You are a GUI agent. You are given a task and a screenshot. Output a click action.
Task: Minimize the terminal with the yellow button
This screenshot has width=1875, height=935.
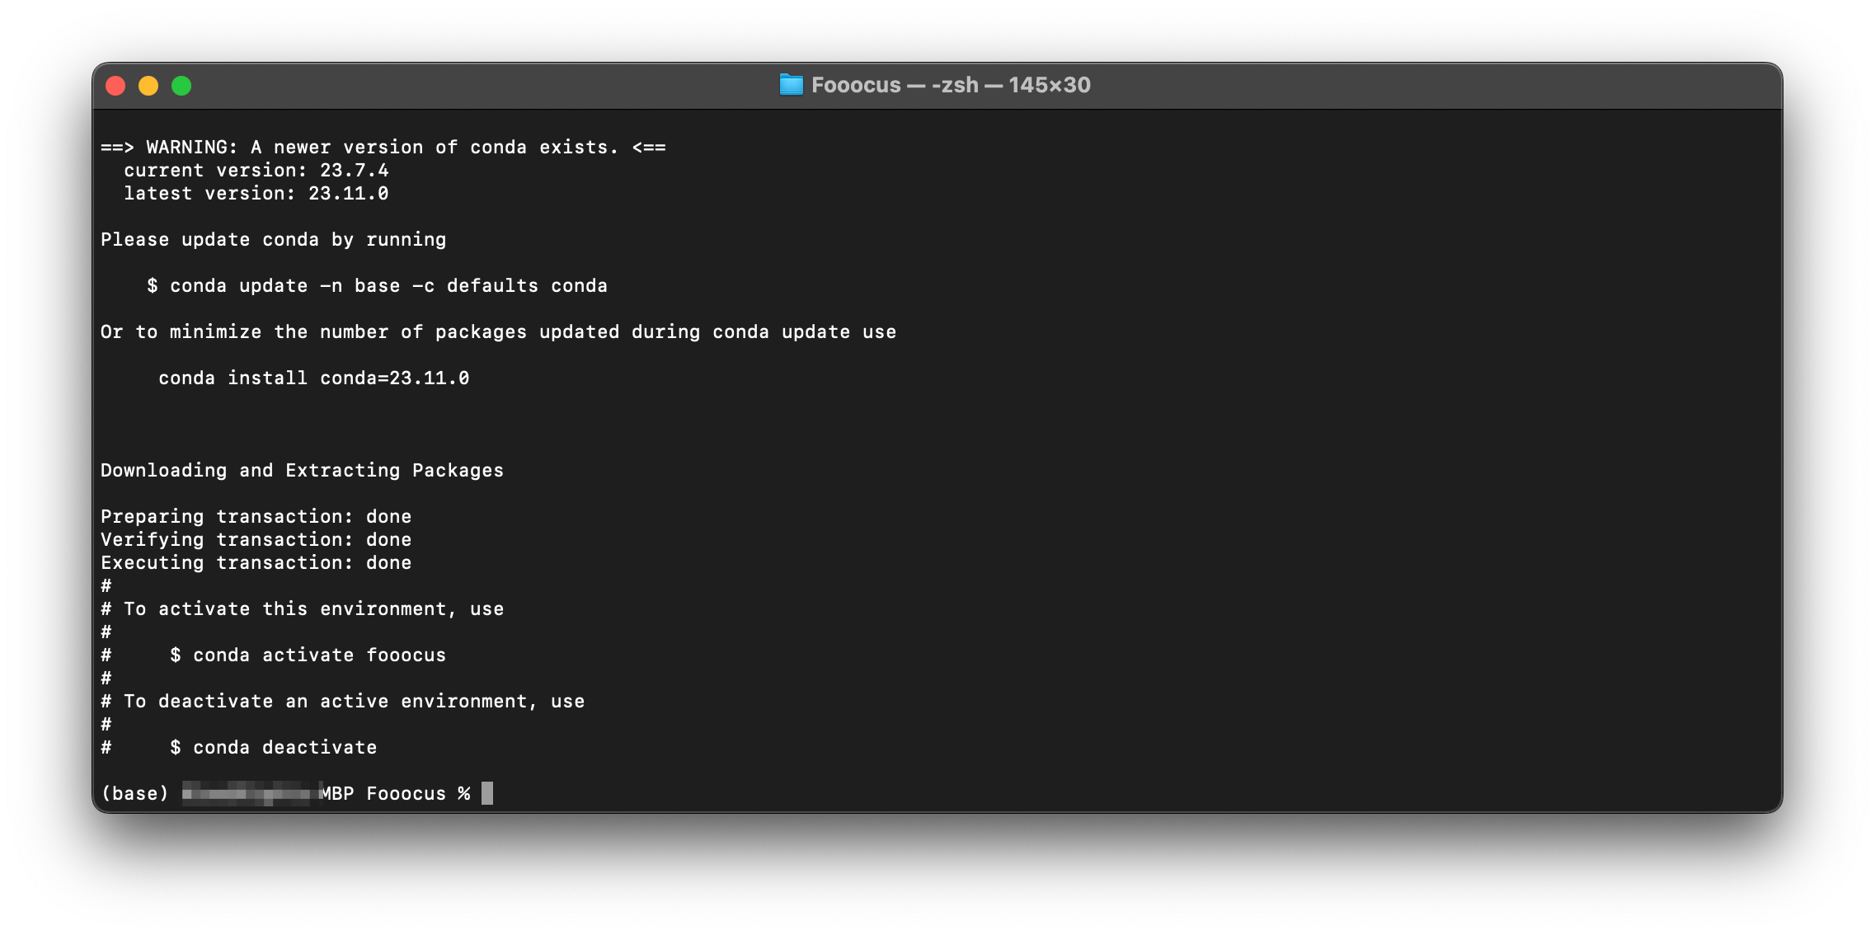[148, 86]
